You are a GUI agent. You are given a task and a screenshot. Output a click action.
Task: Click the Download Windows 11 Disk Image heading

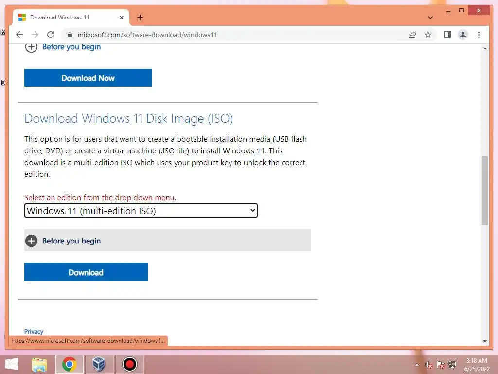128,118
